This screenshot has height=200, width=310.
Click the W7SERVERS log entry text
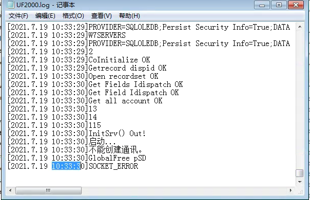point(107,35)
